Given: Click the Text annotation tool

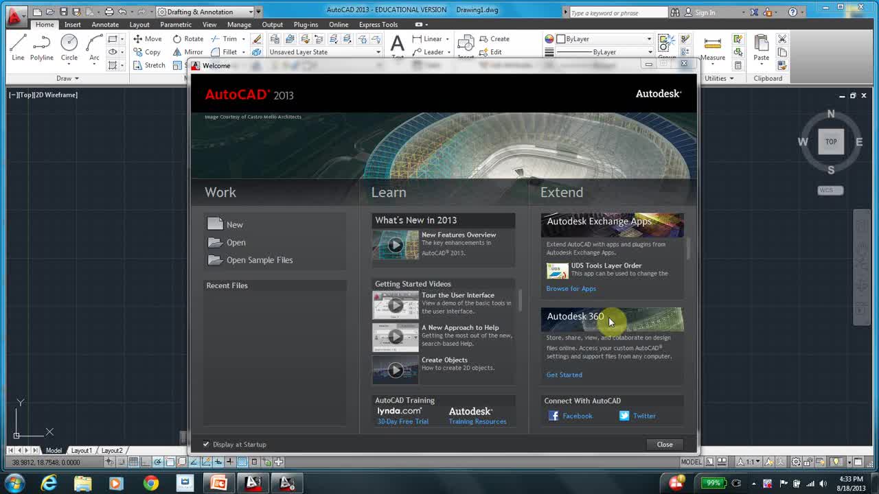Looking at the screenshot, I should [397, 47].
